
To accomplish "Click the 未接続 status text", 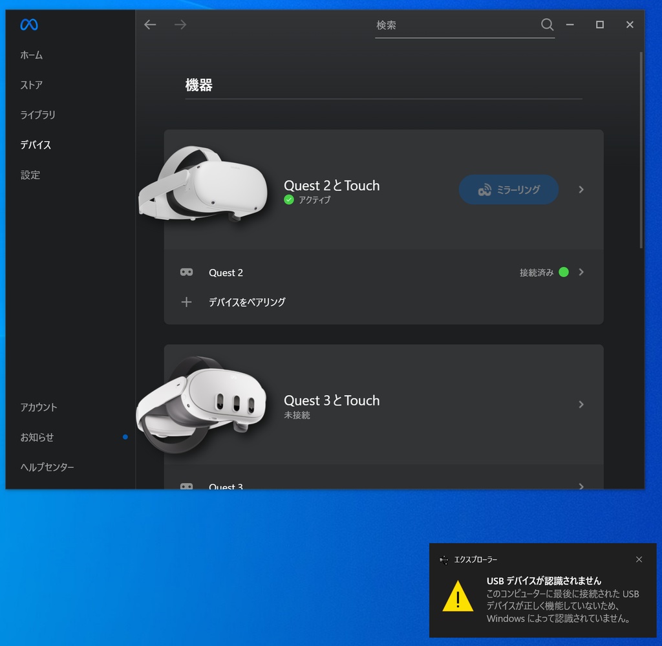I will [297, 415].
